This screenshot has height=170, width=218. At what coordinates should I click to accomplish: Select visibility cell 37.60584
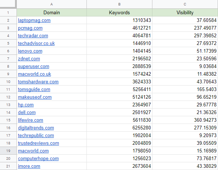(185, 20)
